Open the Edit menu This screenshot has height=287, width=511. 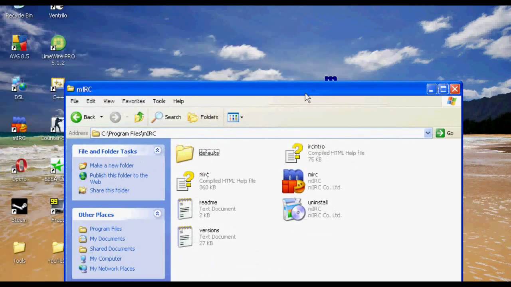91,101
